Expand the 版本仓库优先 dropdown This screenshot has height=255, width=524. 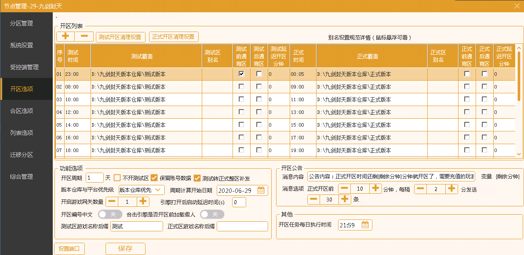[142, 190]
